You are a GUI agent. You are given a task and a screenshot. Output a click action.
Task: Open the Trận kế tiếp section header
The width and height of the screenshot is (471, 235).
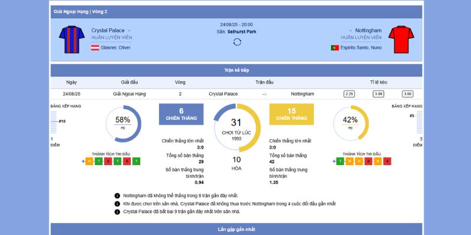tap(237, 70)
